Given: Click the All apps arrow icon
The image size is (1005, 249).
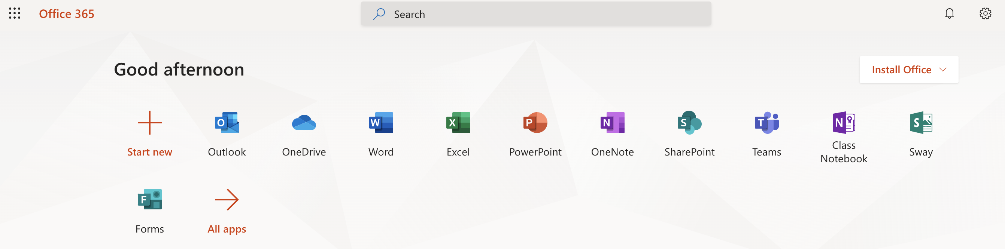Looking at the screenshot, I should tap(227, 200).
